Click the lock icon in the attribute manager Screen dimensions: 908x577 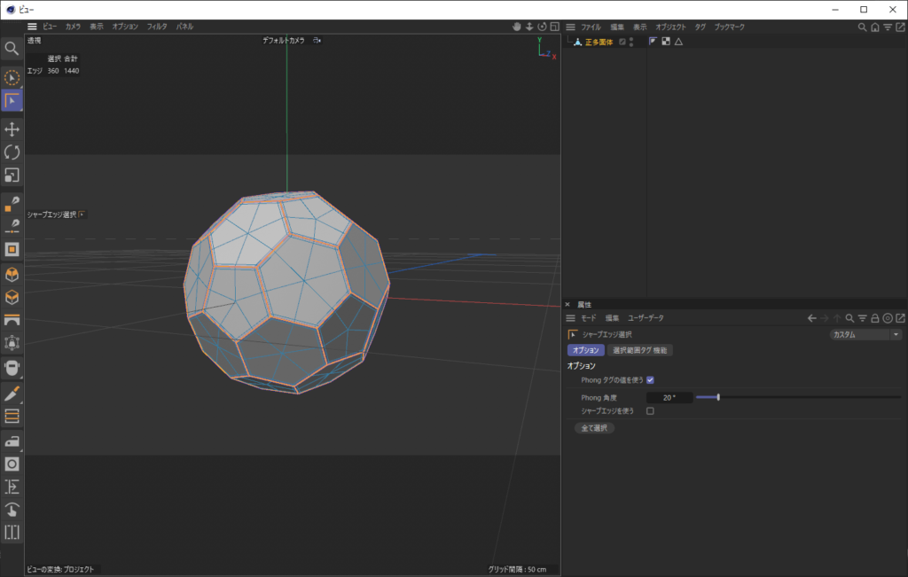click(875, 318)
